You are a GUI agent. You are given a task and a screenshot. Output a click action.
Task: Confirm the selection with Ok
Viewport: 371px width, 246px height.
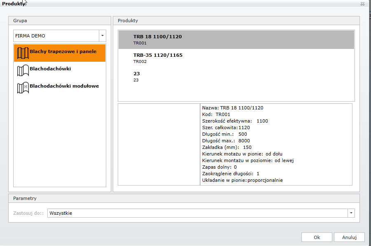pos(317,237)
